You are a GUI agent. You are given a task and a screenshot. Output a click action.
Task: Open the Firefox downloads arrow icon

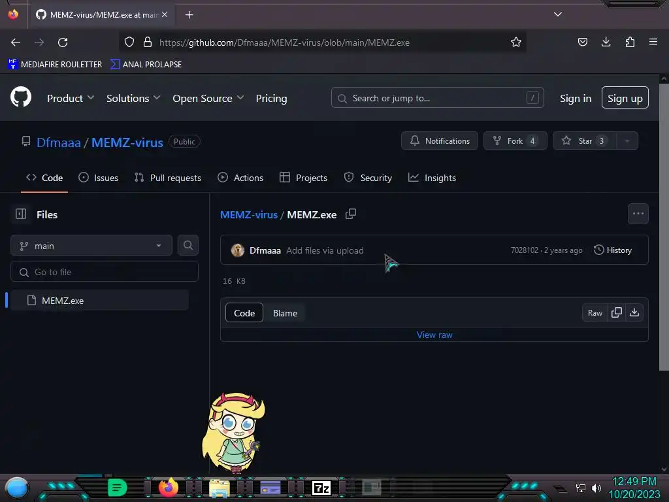point(606,42)
